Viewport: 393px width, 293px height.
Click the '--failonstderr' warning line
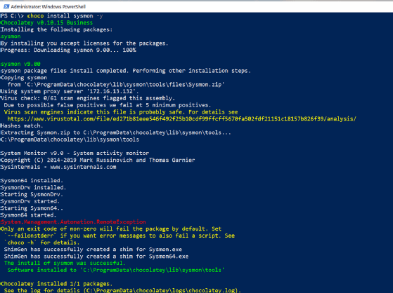pos(120,236)
